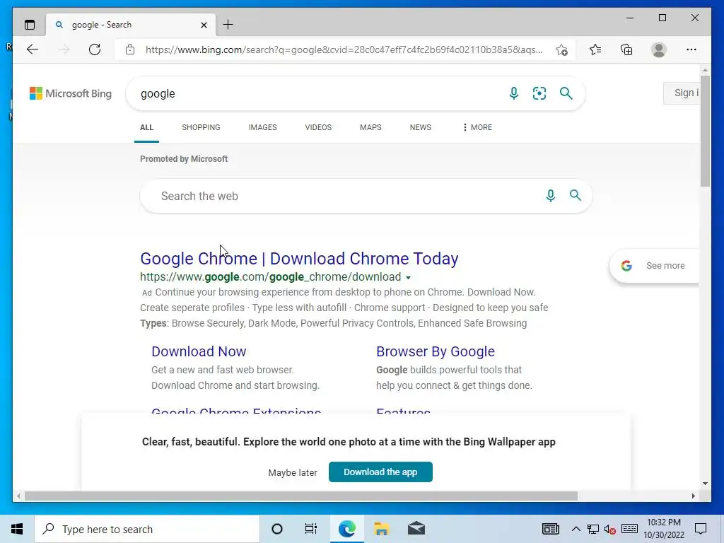View site information lock icon
Screen dimensions: 724x543
tap(130, 49)
